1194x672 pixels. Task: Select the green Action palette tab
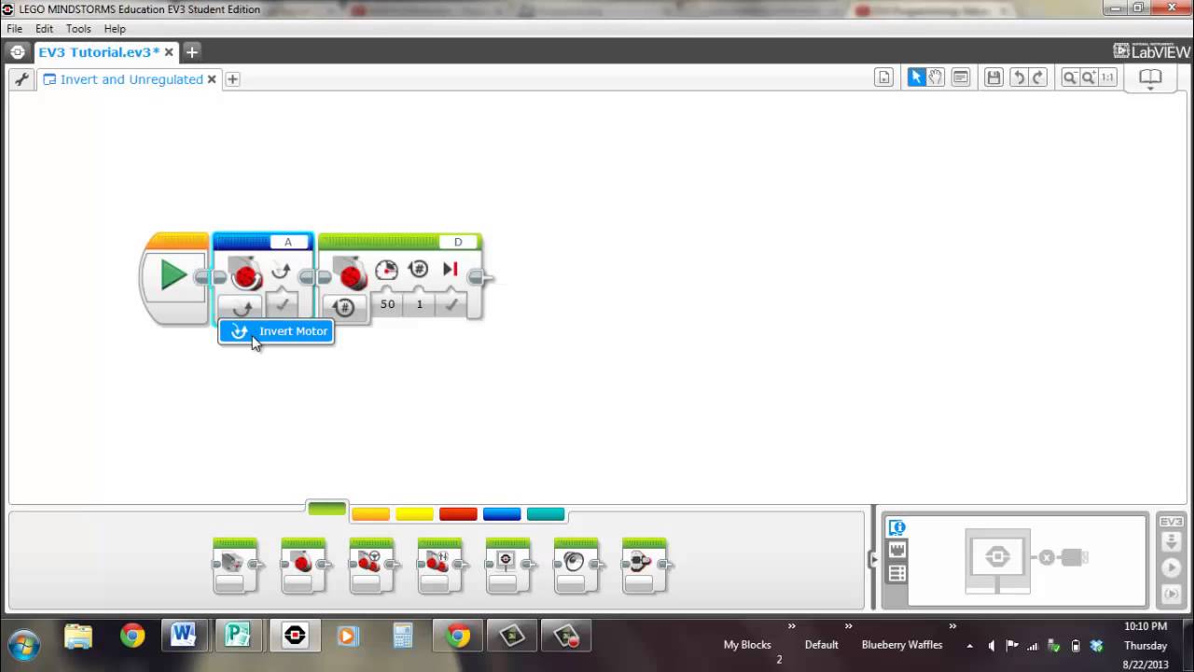(326, 509)
